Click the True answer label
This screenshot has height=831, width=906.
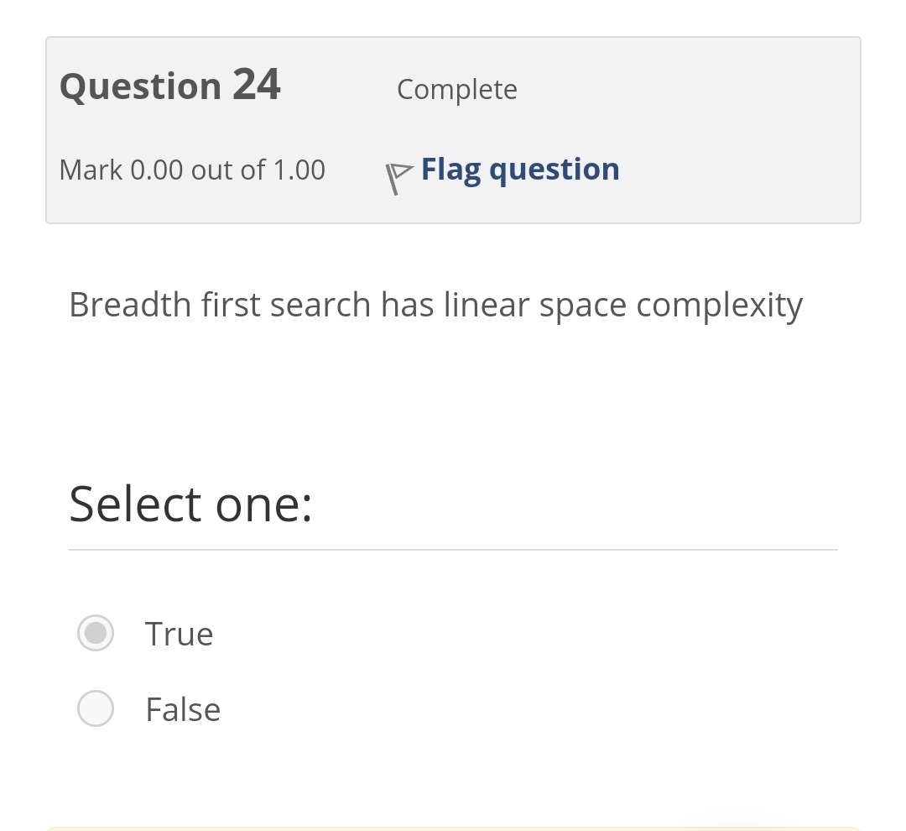[x=179, y=633]
